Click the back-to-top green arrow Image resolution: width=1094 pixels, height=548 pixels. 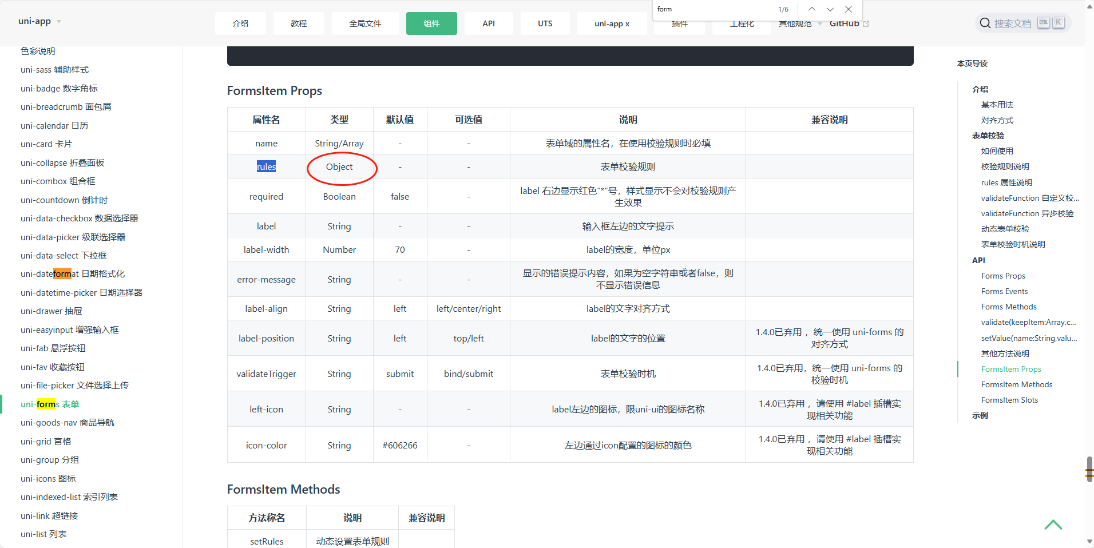coord(1053,525)
